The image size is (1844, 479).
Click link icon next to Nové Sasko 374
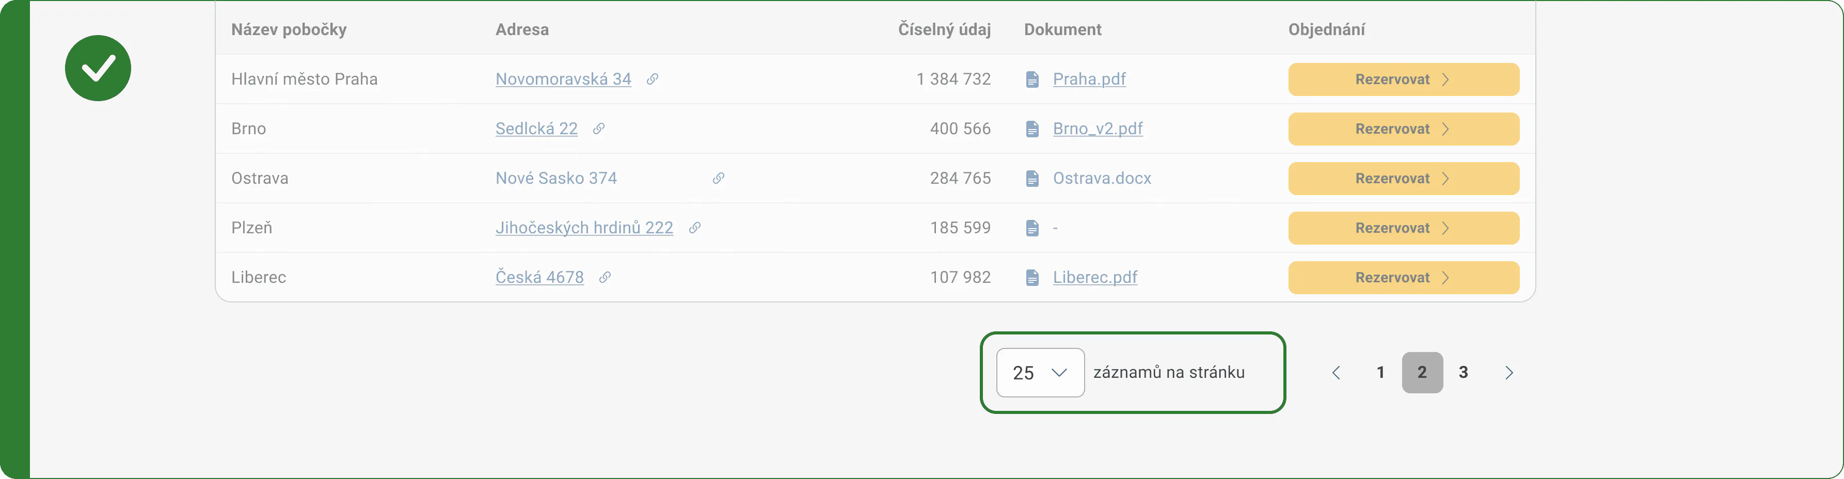pos(718,178)
